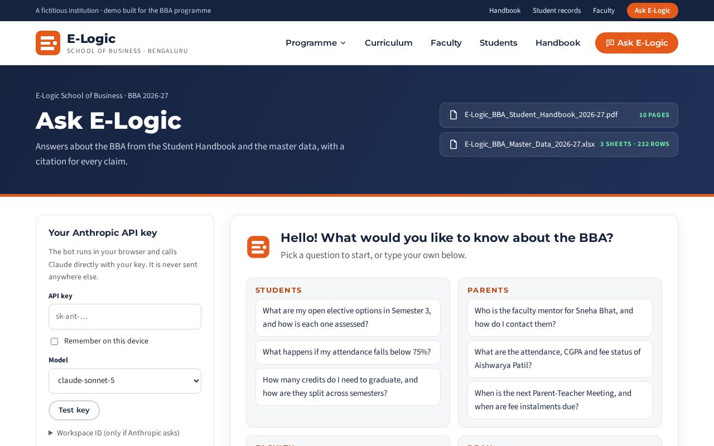Ask who is faculty mentor for Sneha Bhat
This screenshot has width=714, height=446.
pyautogui.click(x=560, y=318)
